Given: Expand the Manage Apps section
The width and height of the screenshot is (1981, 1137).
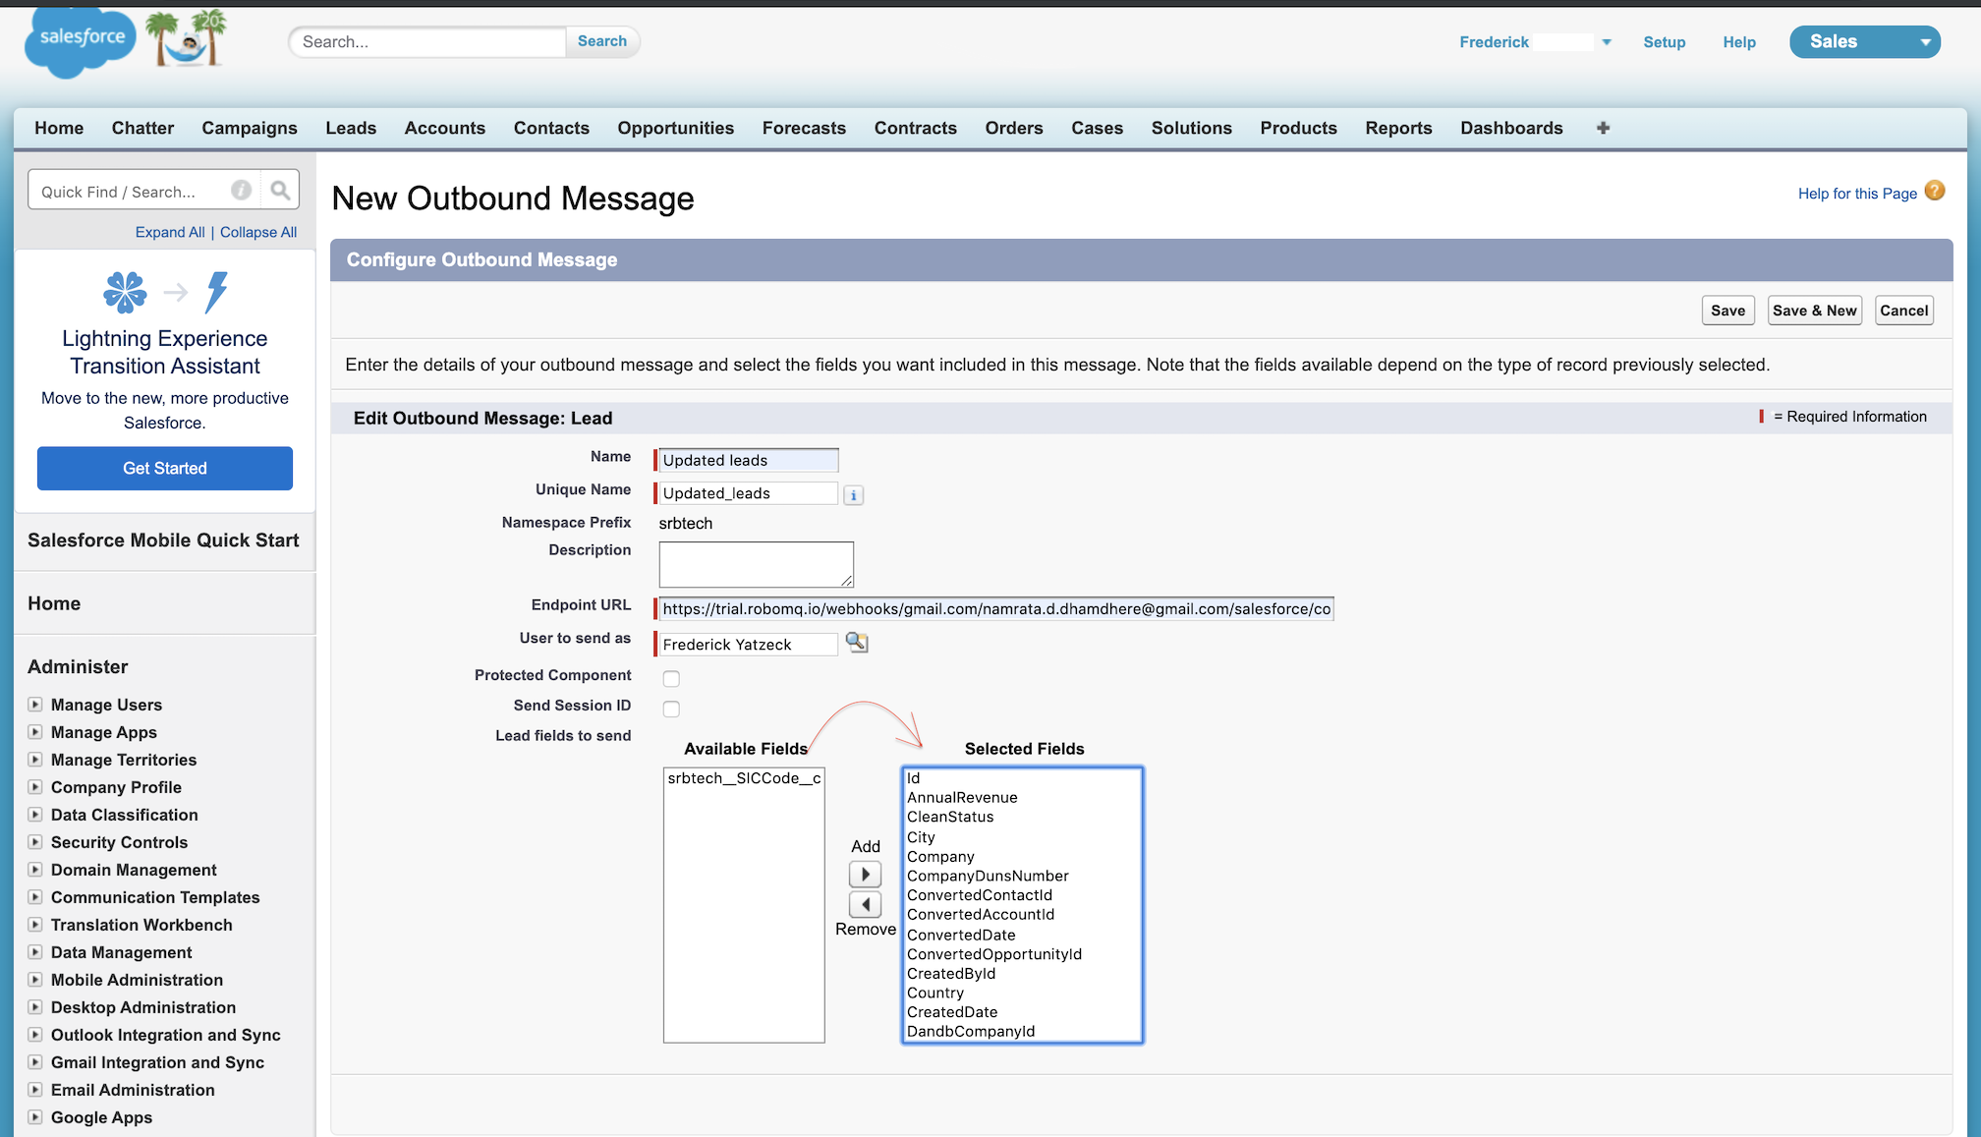Looking at the screenshot, I should click(x=34, y=732).
